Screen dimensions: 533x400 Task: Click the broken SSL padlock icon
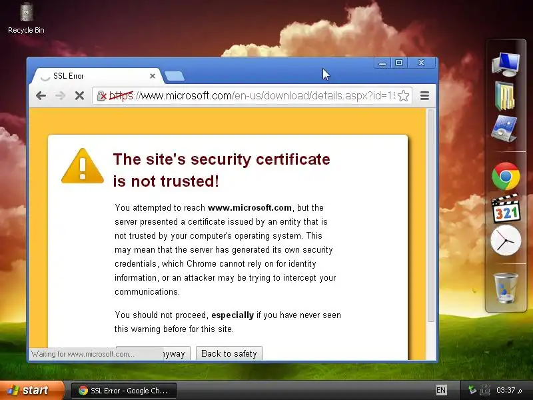(x=102, y=96)
